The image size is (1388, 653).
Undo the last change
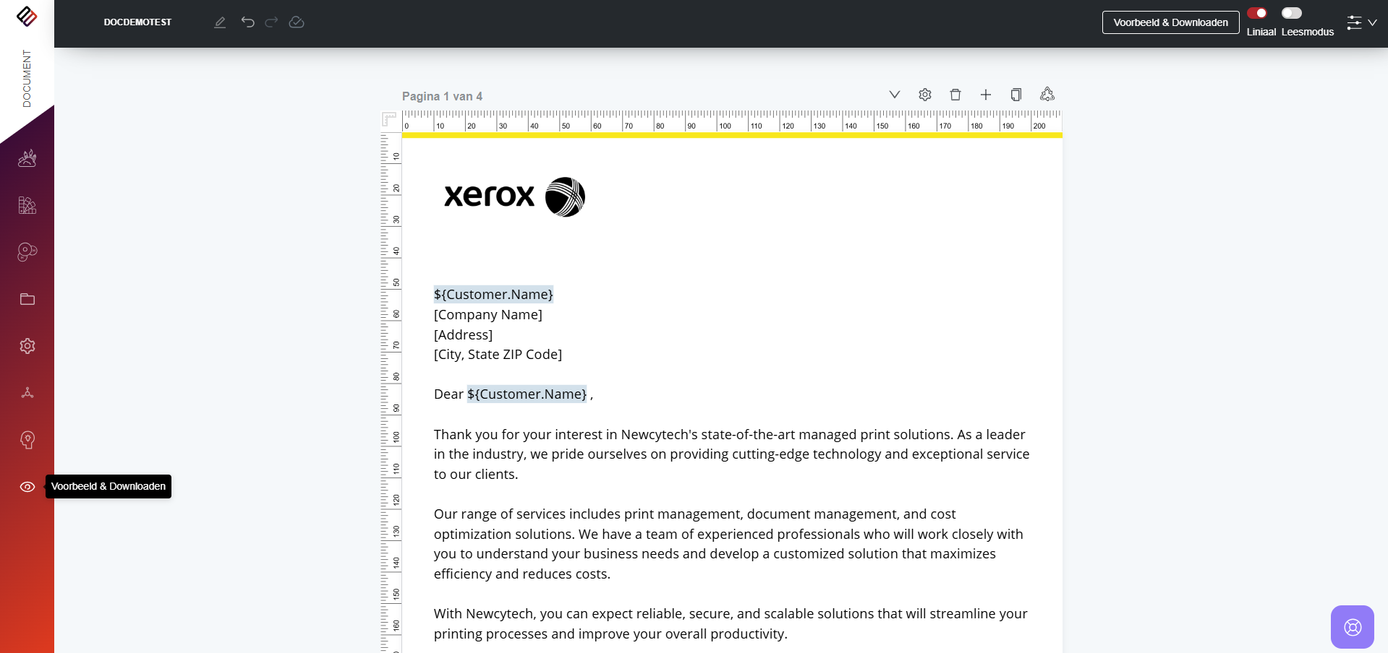point(247,22)
